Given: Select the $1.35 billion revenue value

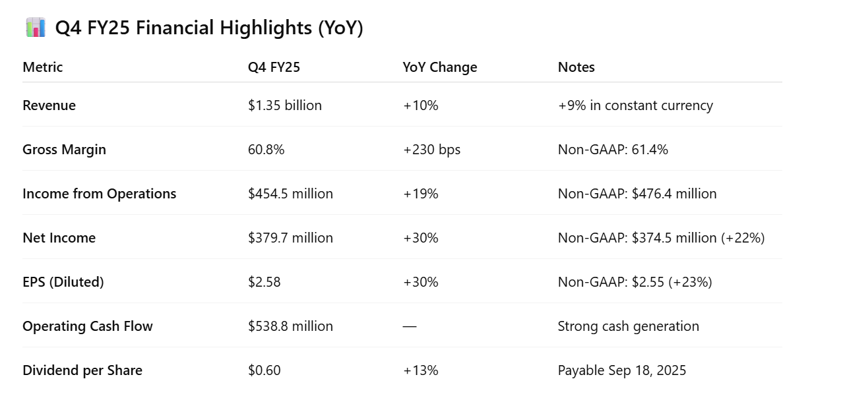Looking at the screenshot, I should [285, 105].
